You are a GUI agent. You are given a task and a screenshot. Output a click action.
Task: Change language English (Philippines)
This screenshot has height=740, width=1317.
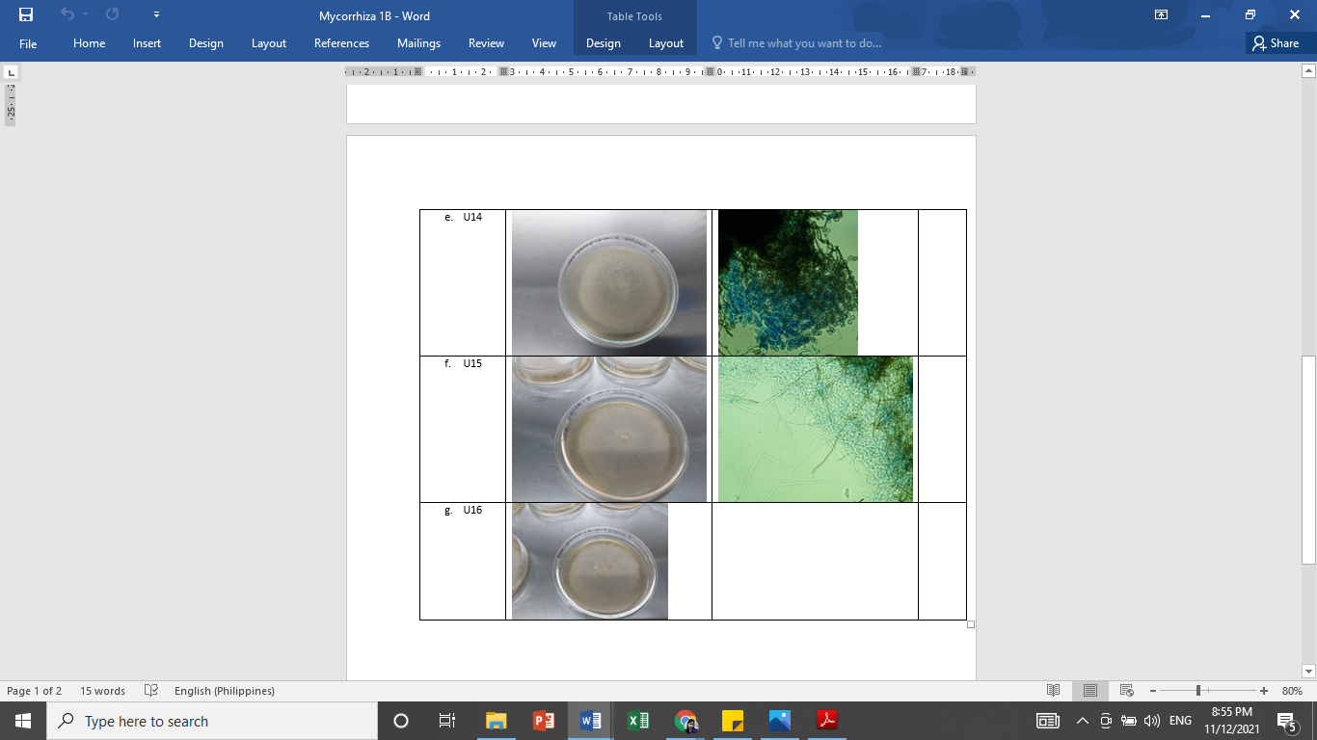[x=225, y=691]
